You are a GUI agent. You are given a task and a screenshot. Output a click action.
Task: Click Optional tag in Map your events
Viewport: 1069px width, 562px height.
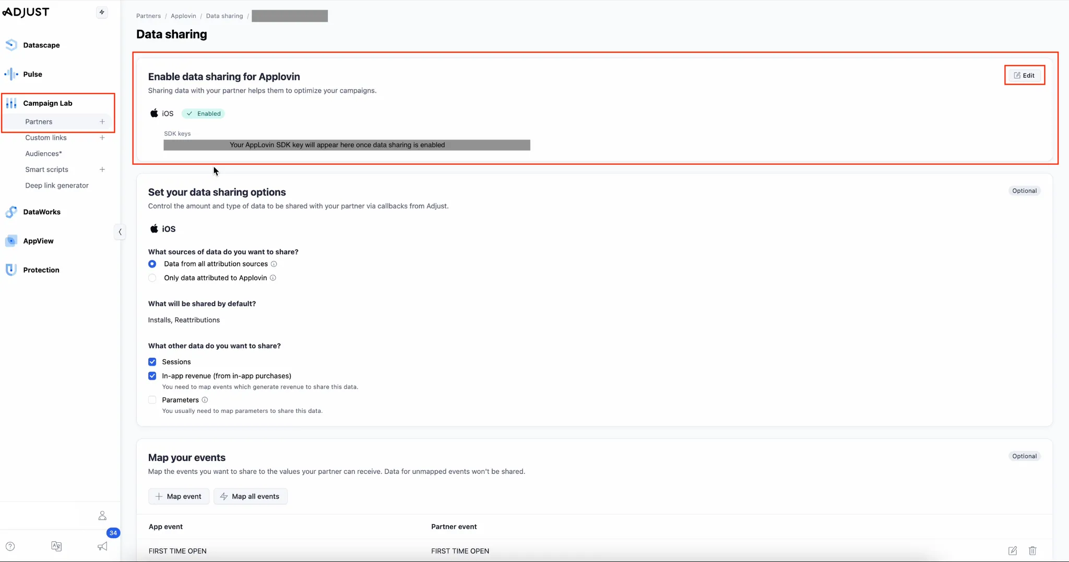1024,456
